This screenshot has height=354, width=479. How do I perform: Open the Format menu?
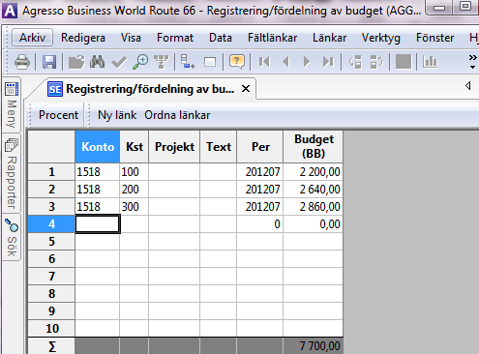[175, 38]
